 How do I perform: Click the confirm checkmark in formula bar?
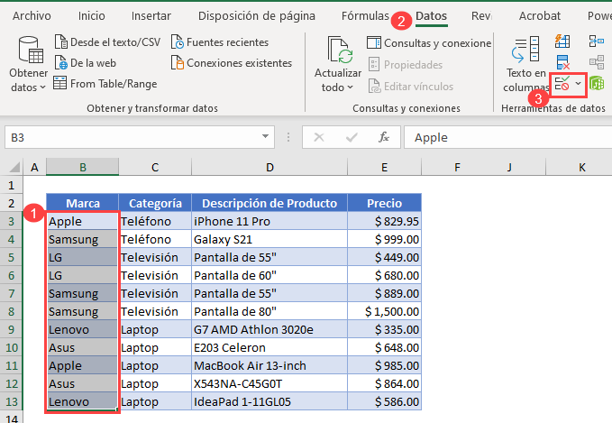click(352, 137)
